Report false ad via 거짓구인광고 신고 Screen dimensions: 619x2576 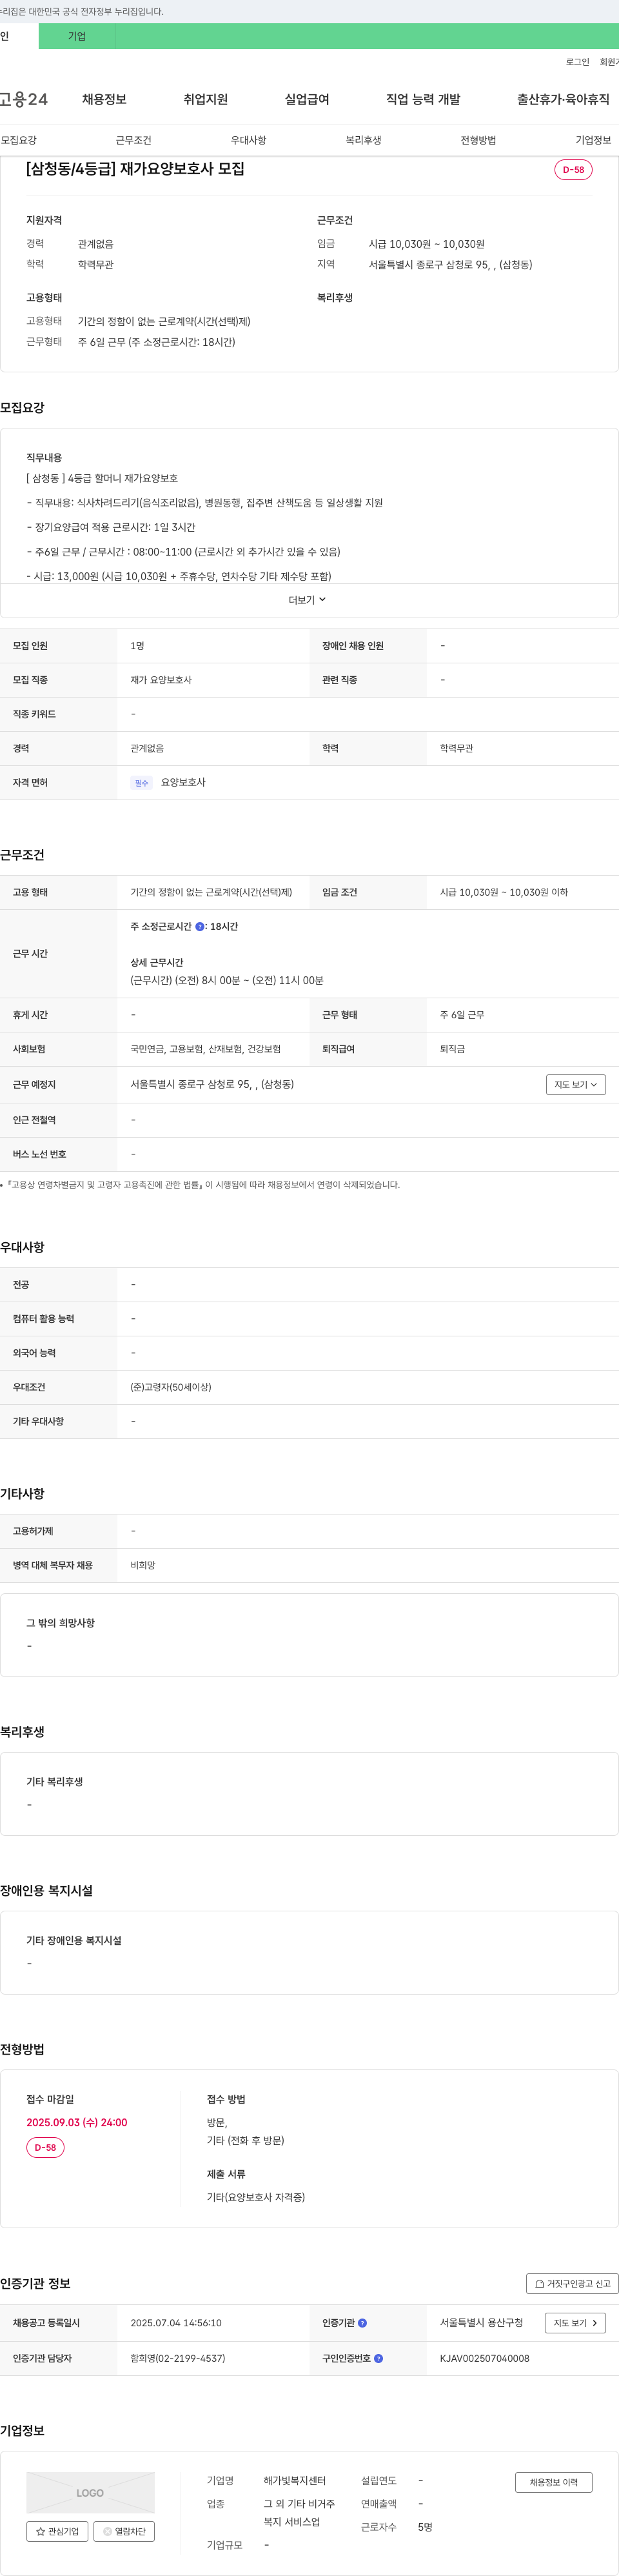[572, 2283]
